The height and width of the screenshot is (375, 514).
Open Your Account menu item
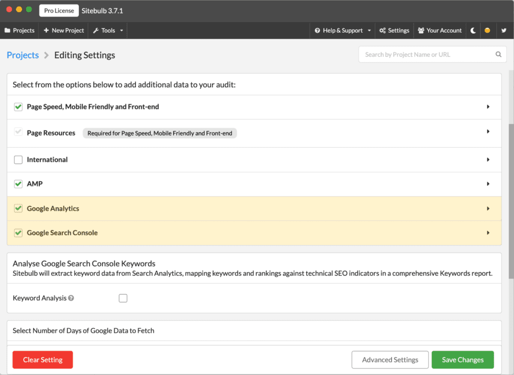click(440, 31)
